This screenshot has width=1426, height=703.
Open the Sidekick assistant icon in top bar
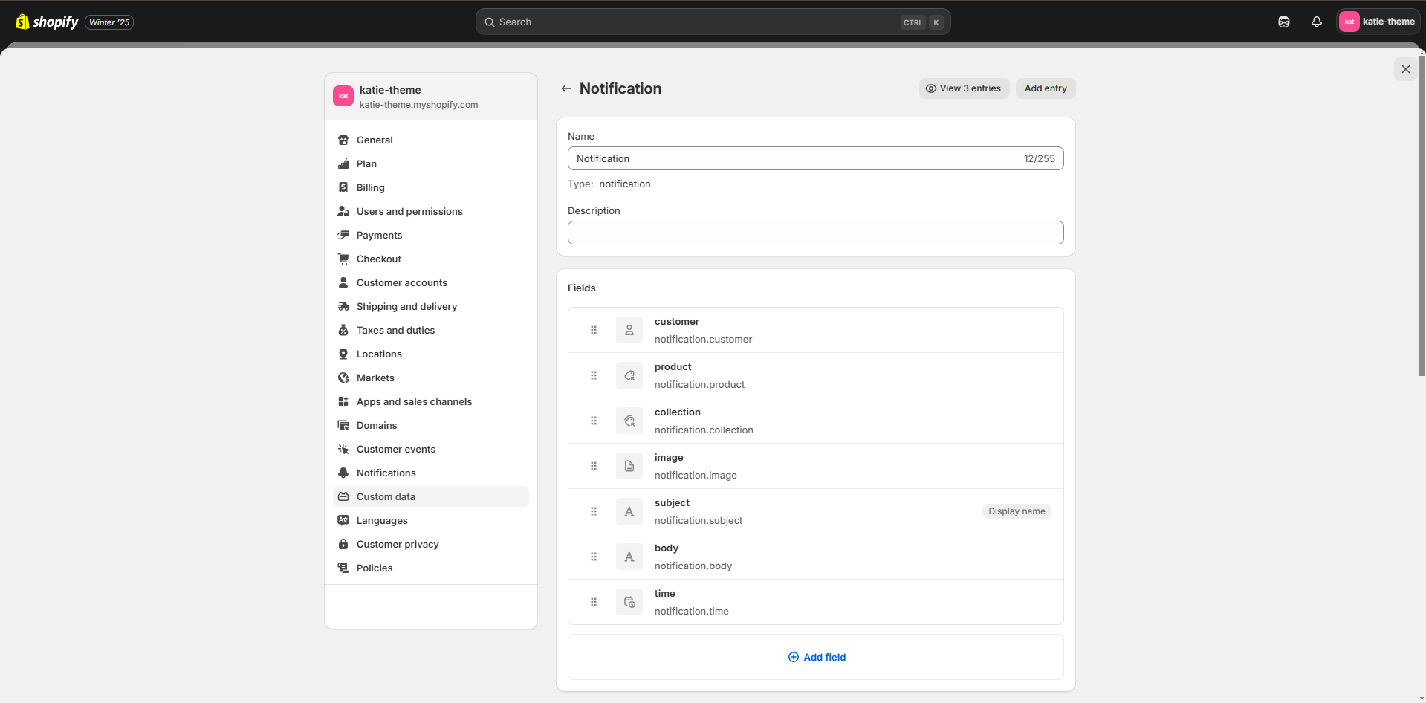click(1283, 22)
